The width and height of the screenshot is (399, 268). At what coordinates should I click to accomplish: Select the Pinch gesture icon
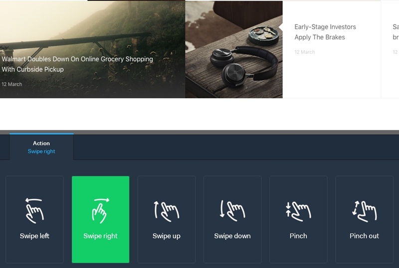298,211
